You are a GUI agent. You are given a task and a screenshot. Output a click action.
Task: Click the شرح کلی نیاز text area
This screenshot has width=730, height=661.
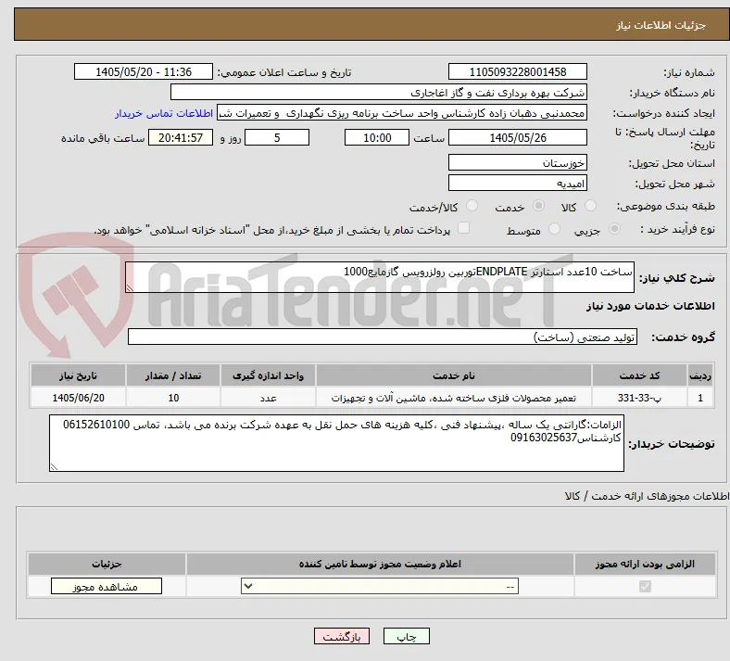(x=380, y=277)
